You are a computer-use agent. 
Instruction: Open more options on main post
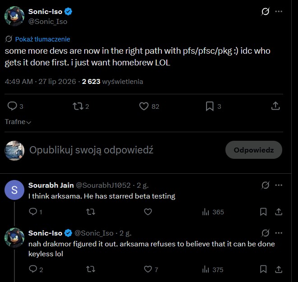pos(279,11)
